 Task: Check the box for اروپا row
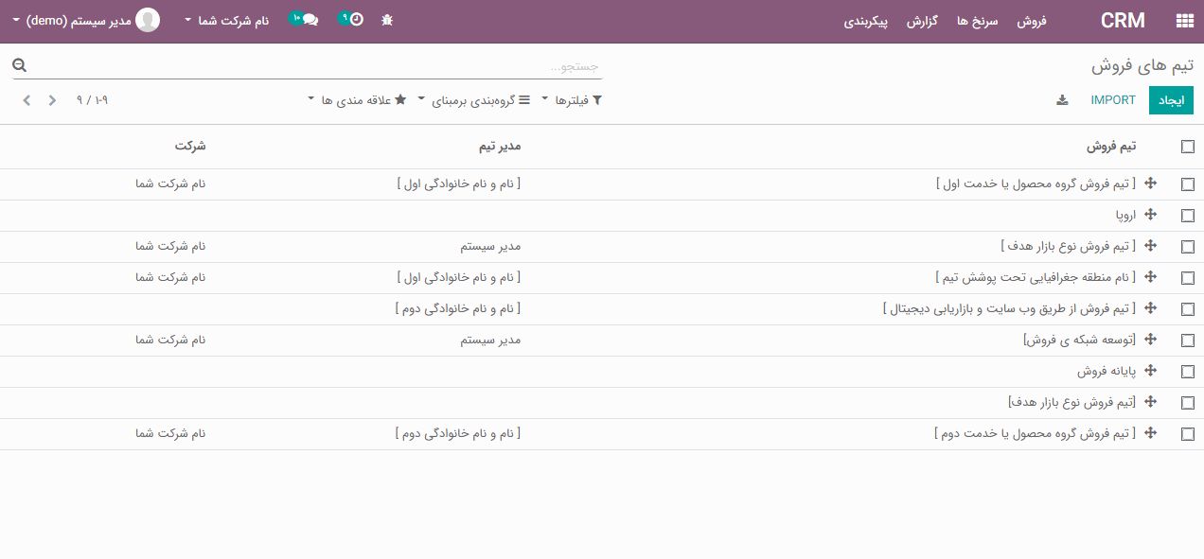(1188, 216)
